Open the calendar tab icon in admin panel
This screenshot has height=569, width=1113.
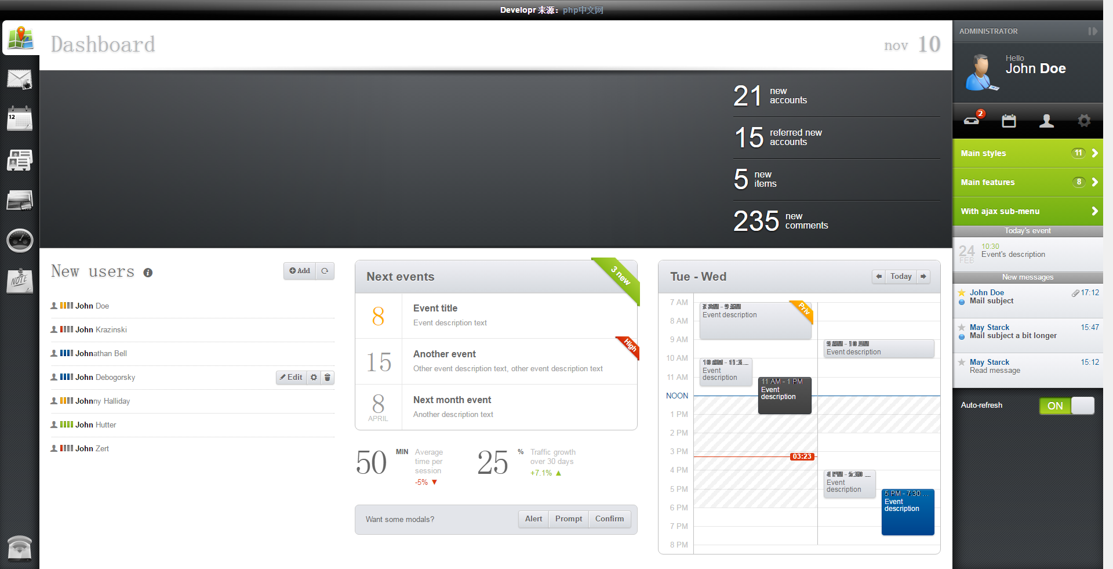tap(1009, 121)
